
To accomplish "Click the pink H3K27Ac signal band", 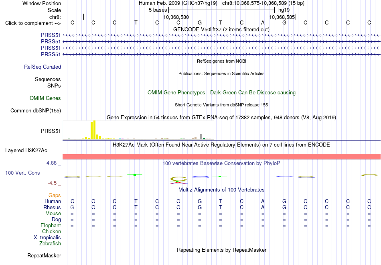I will [x=221, y=157].
